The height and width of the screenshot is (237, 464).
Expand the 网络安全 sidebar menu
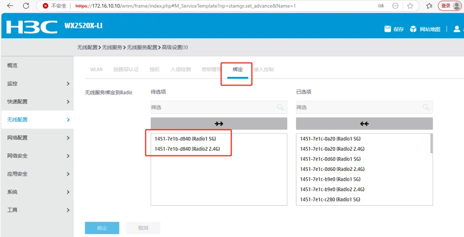click(x=37, y=155)
